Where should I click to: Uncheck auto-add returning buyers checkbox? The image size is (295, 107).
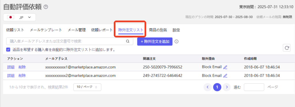coord(8,49)
